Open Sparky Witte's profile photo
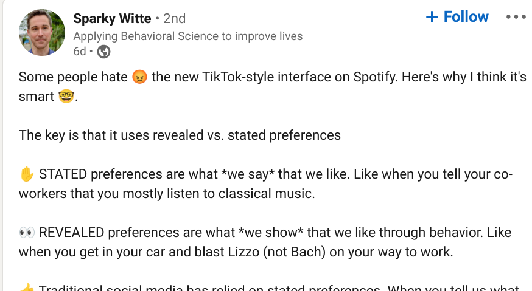The height and width of the screenshot is (291, 532). 42,33
